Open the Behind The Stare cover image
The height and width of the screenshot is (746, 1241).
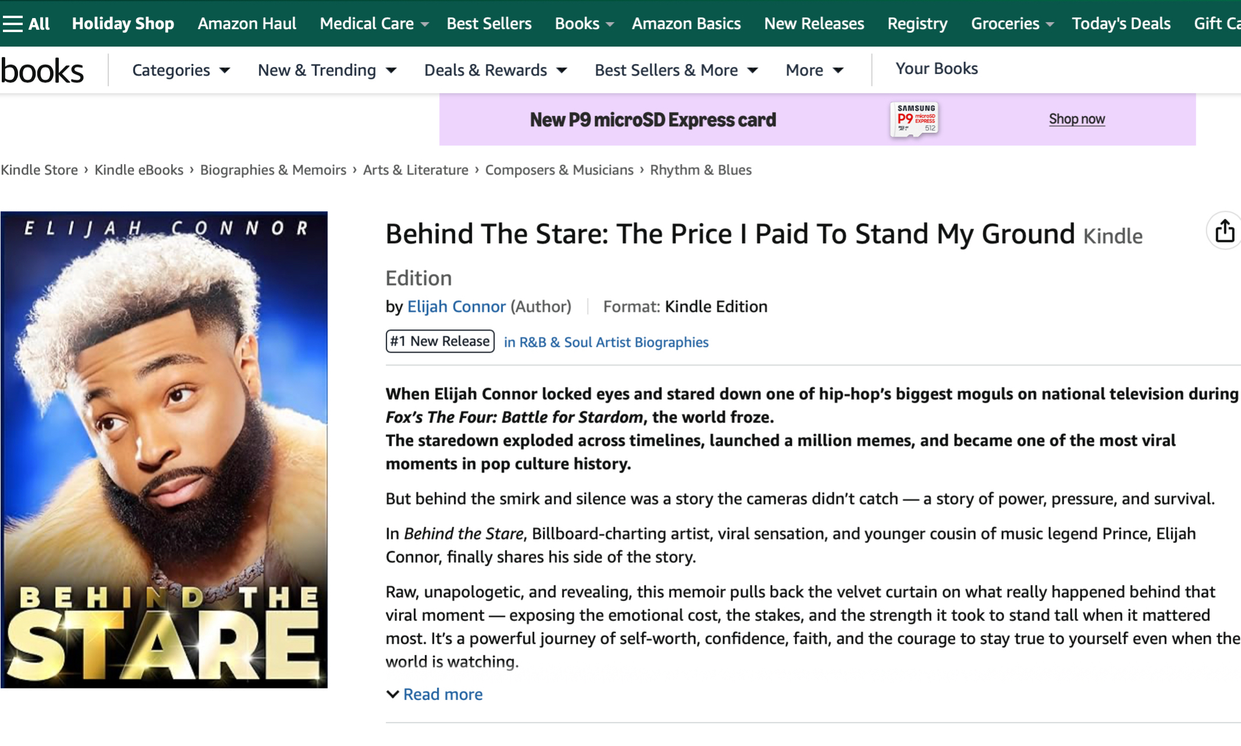164,449
